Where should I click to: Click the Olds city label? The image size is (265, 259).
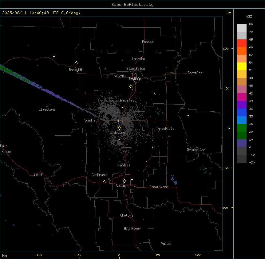tap(119, 121)
